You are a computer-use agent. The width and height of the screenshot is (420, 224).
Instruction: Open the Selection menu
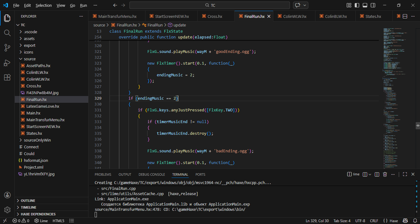[x=43, y=6]
